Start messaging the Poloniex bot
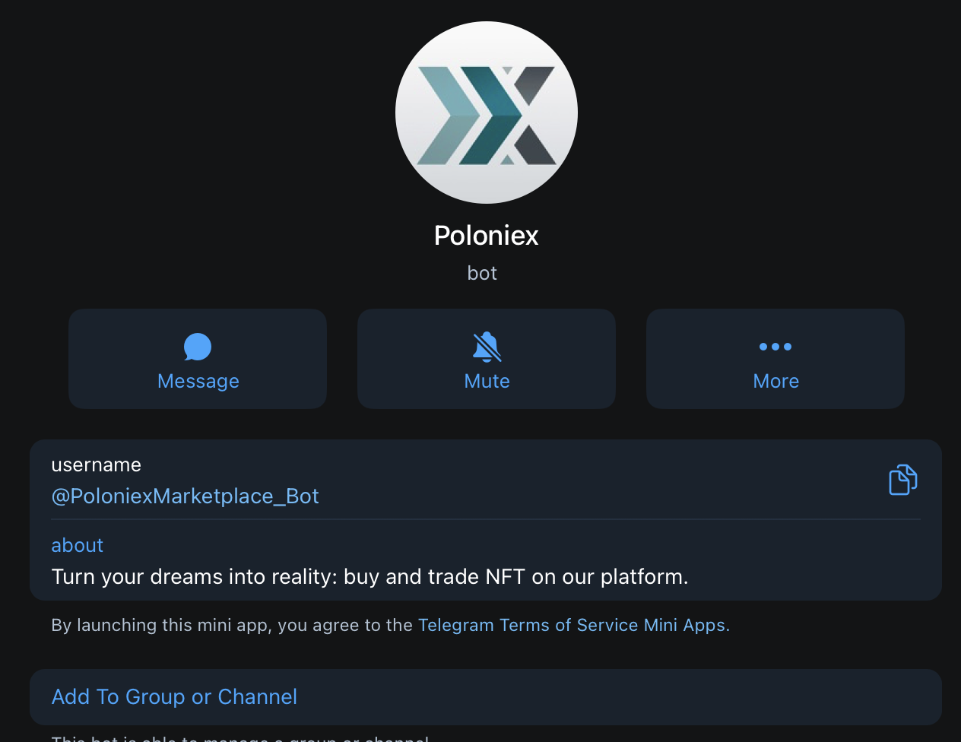Image resolution: width=961 pixels, height=742 pixels. click(197, 358)
